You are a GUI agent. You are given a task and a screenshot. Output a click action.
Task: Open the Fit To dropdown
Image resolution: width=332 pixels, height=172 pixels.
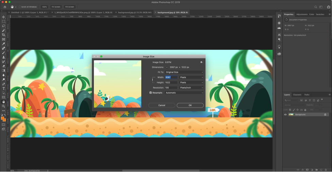click(x=184, y=72)
